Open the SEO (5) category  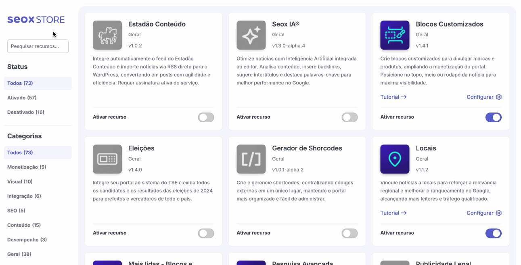pyautogui.click(x=16, y=211)
